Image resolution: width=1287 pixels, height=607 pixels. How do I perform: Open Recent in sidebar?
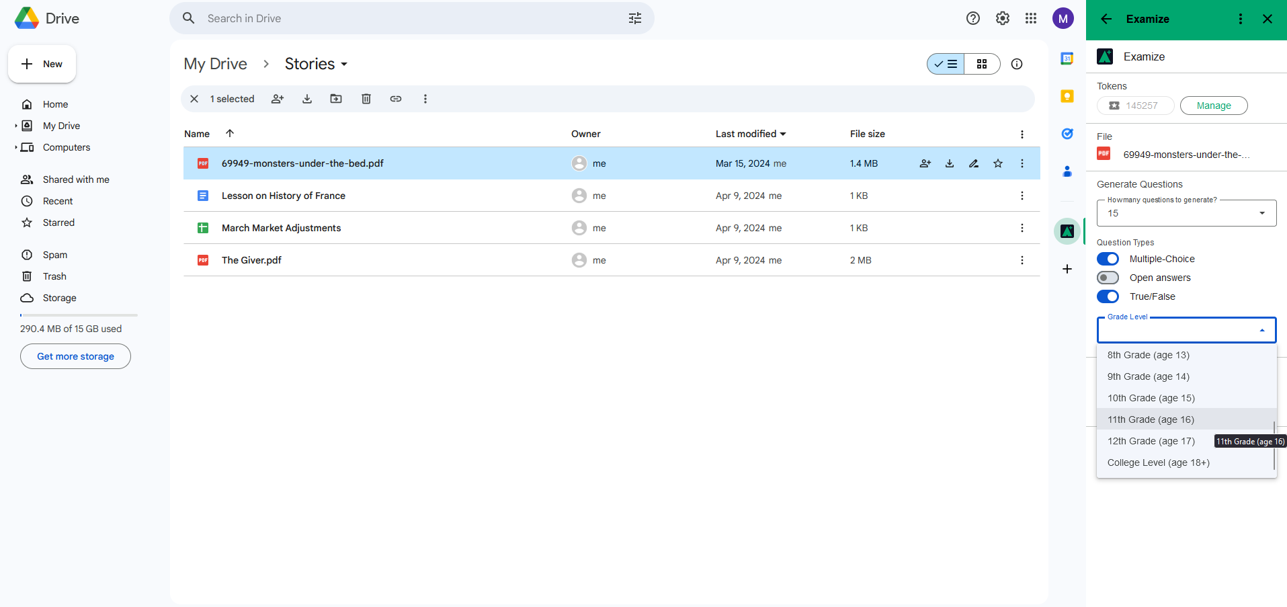58,201
